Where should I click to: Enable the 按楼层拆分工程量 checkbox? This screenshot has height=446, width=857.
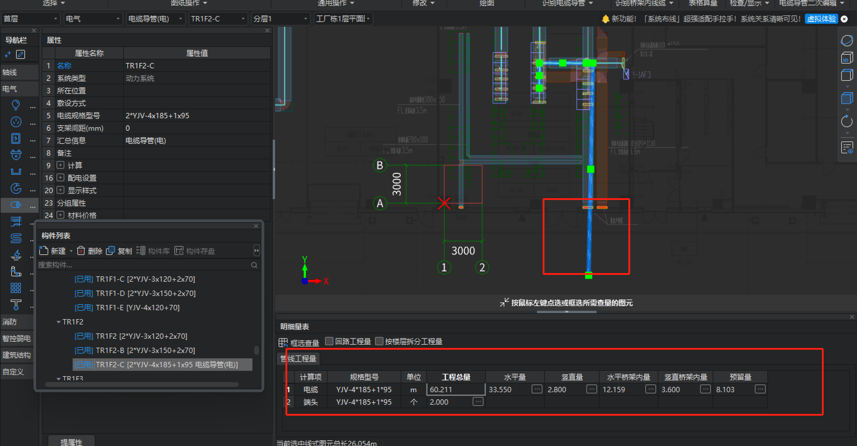pos(379,341)
